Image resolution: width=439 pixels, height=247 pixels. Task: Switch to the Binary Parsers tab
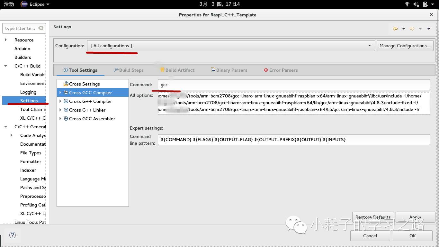pyautogui.click(x=229, y=70)
